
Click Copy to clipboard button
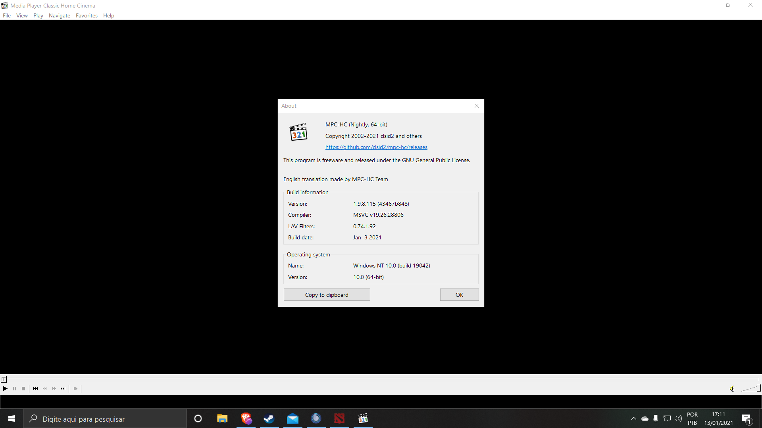tap(327, 295)
